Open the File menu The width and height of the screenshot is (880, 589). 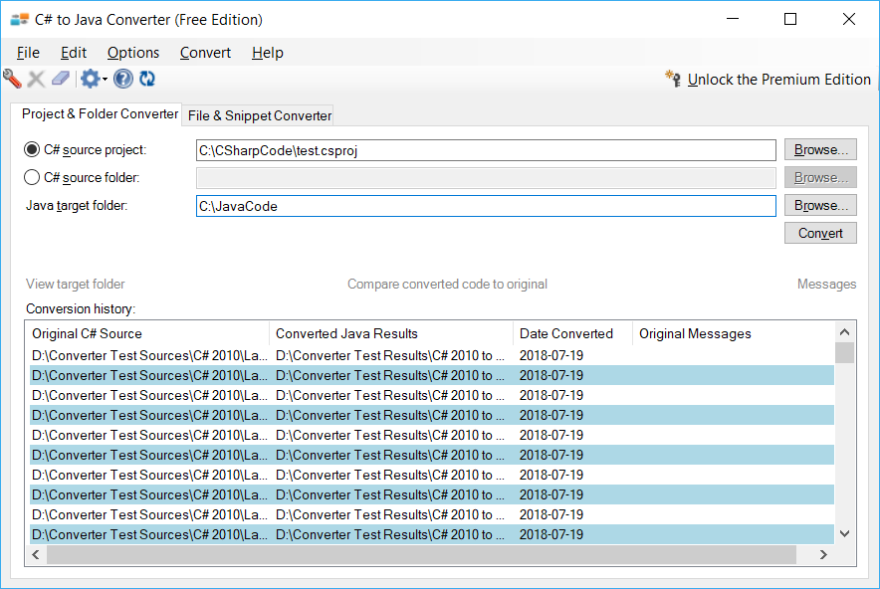point(28,53)
